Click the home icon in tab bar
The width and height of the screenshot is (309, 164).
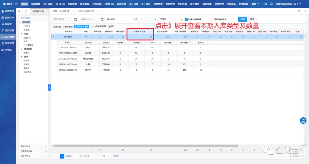pyautogui.click(x=26, y=11)
